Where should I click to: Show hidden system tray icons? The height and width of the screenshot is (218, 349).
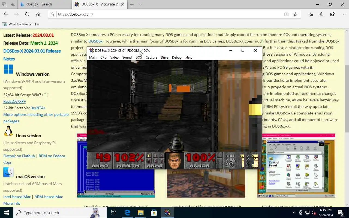(294, 213)
